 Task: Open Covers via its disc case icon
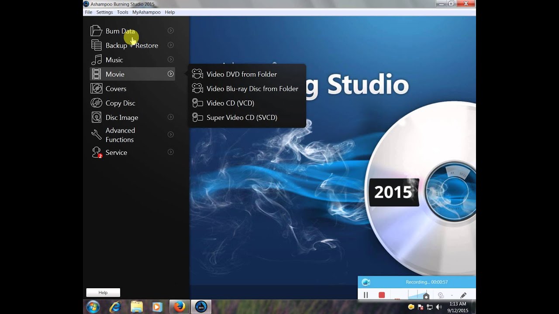pos(96,89)
